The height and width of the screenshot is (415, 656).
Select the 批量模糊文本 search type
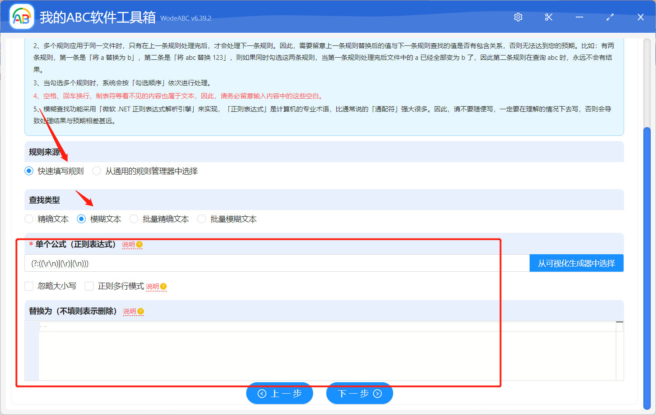coord(201,219)
